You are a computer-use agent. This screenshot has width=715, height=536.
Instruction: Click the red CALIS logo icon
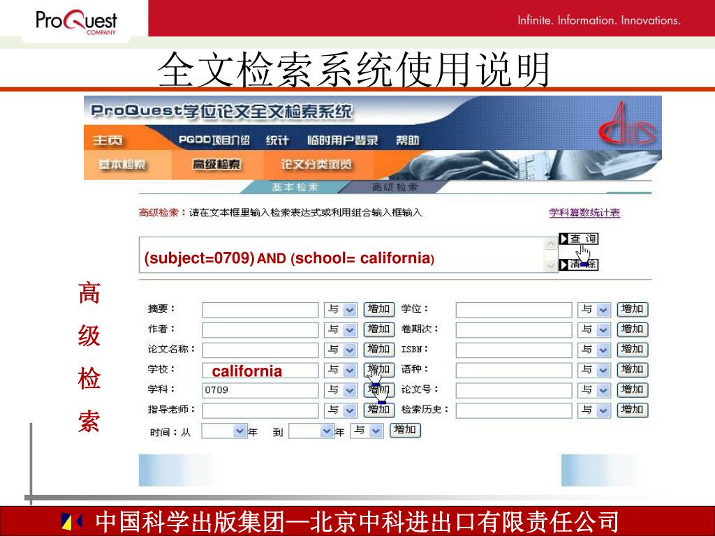(627, 123)
